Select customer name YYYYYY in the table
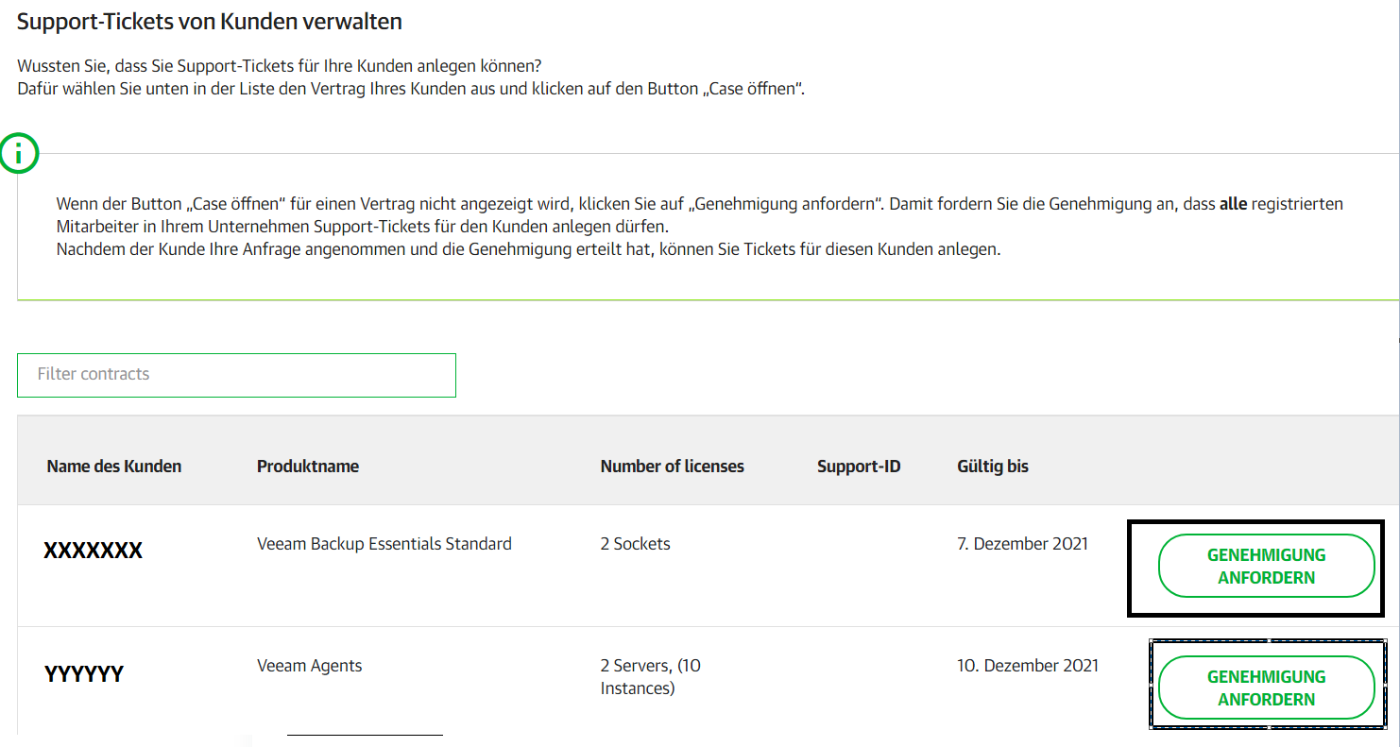1400x747 pixels. pyautogui.click(x=84, y=673)
